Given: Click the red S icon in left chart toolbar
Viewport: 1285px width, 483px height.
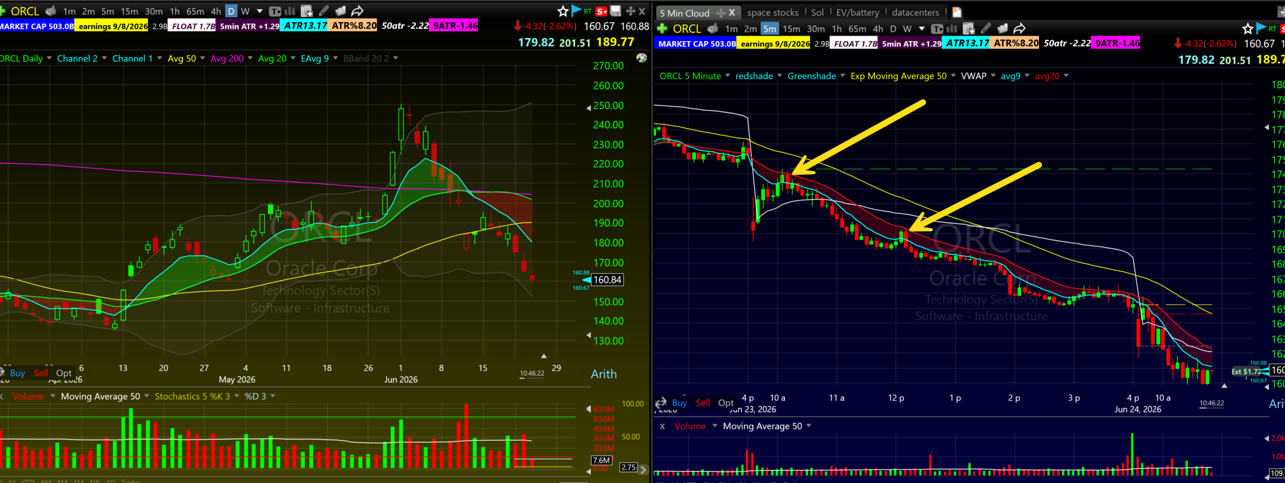Looking at the screenshot, I should [x=601, y=11].
